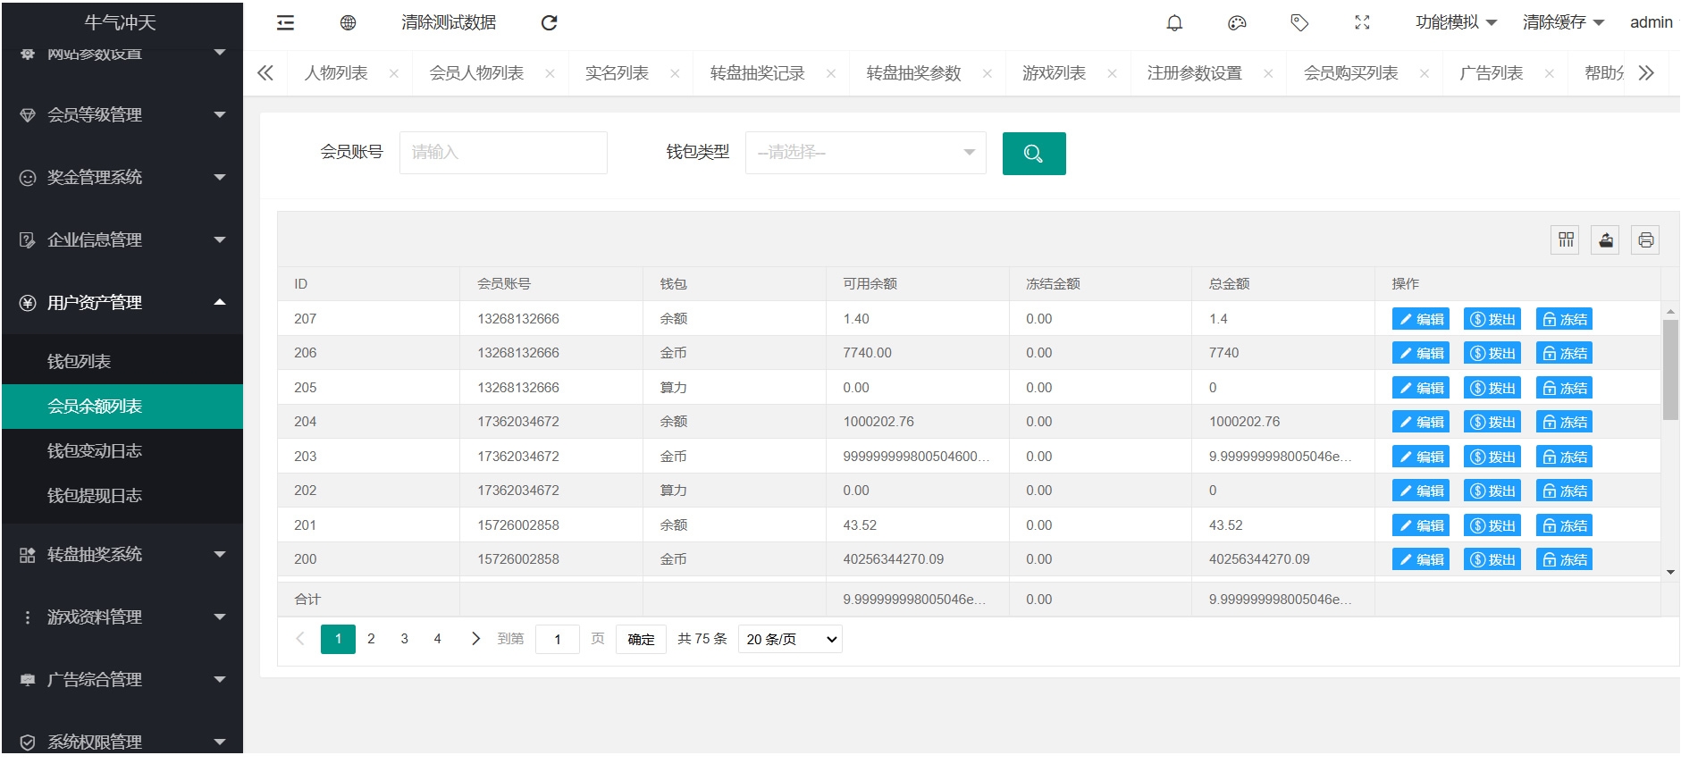The image size is (1681, 772).
Task: Click the export table icon
Action: tap(1605, 239)
